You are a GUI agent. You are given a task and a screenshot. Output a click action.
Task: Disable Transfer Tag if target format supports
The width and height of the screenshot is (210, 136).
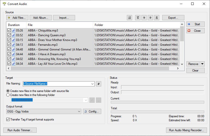point(8,119)
